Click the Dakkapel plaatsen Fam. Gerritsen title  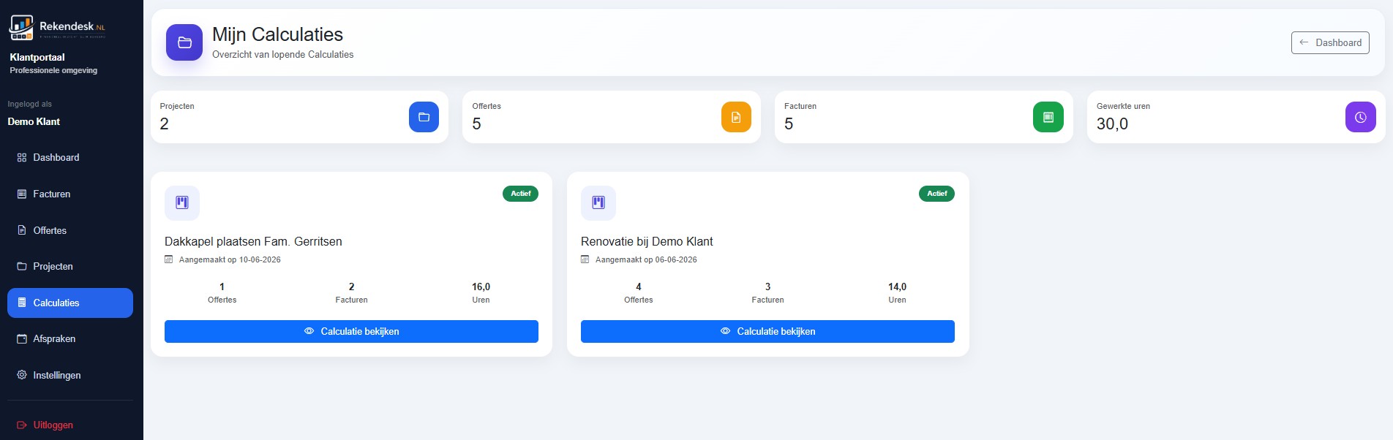coord(253,242)
